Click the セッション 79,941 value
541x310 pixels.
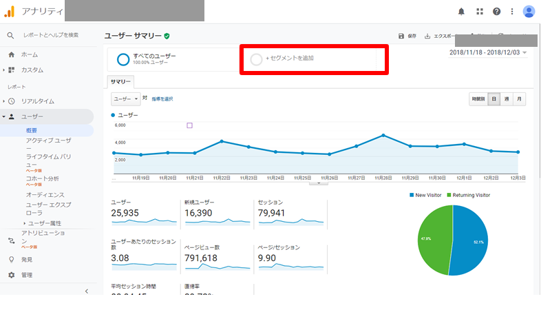click(272, 213)
